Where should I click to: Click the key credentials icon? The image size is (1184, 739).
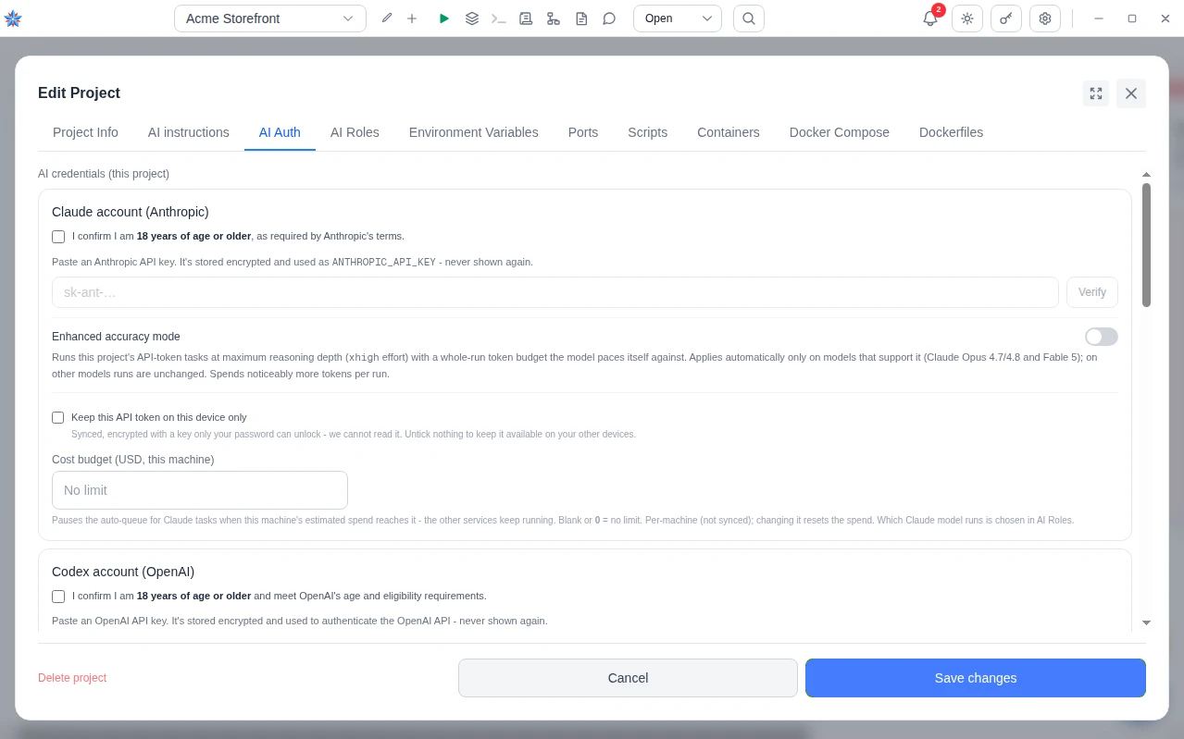pos(1006,18)
